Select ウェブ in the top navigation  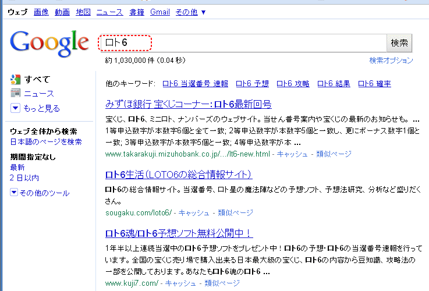(17, 12)
